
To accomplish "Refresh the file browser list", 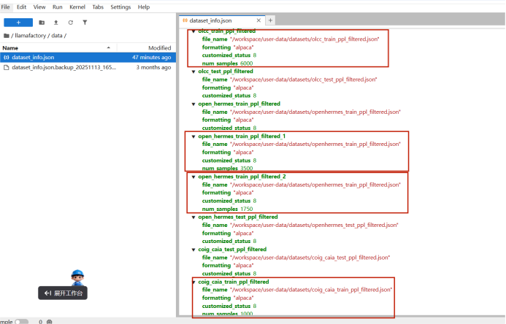I will [70, 23].
